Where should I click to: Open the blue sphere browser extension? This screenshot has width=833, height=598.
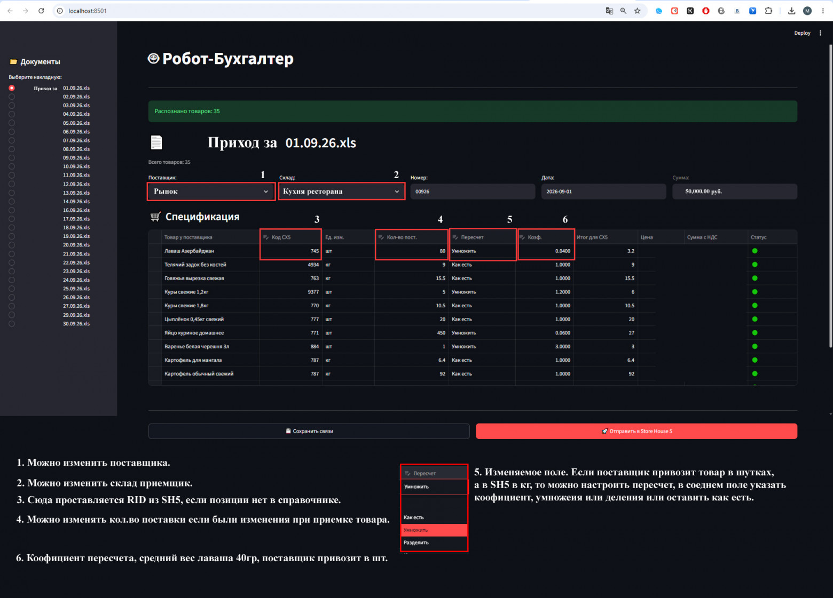point(659,11)
